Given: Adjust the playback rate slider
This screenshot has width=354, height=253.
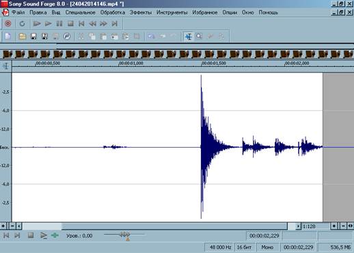Looking at the screenshot, I should [125, 235].
